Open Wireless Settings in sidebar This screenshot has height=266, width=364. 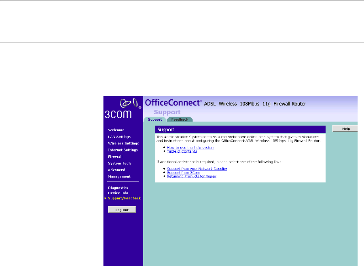(x=123, y=143)
